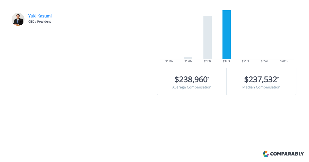
Task: Select the tall gray $233k bar
Action: tap(208, 38)
